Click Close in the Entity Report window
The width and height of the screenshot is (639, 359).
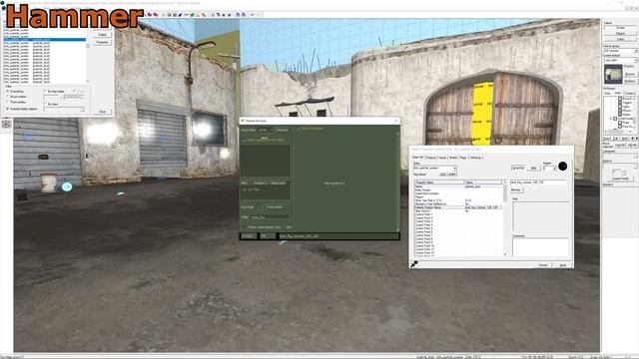pyautogui.click(x=102, y=112)
